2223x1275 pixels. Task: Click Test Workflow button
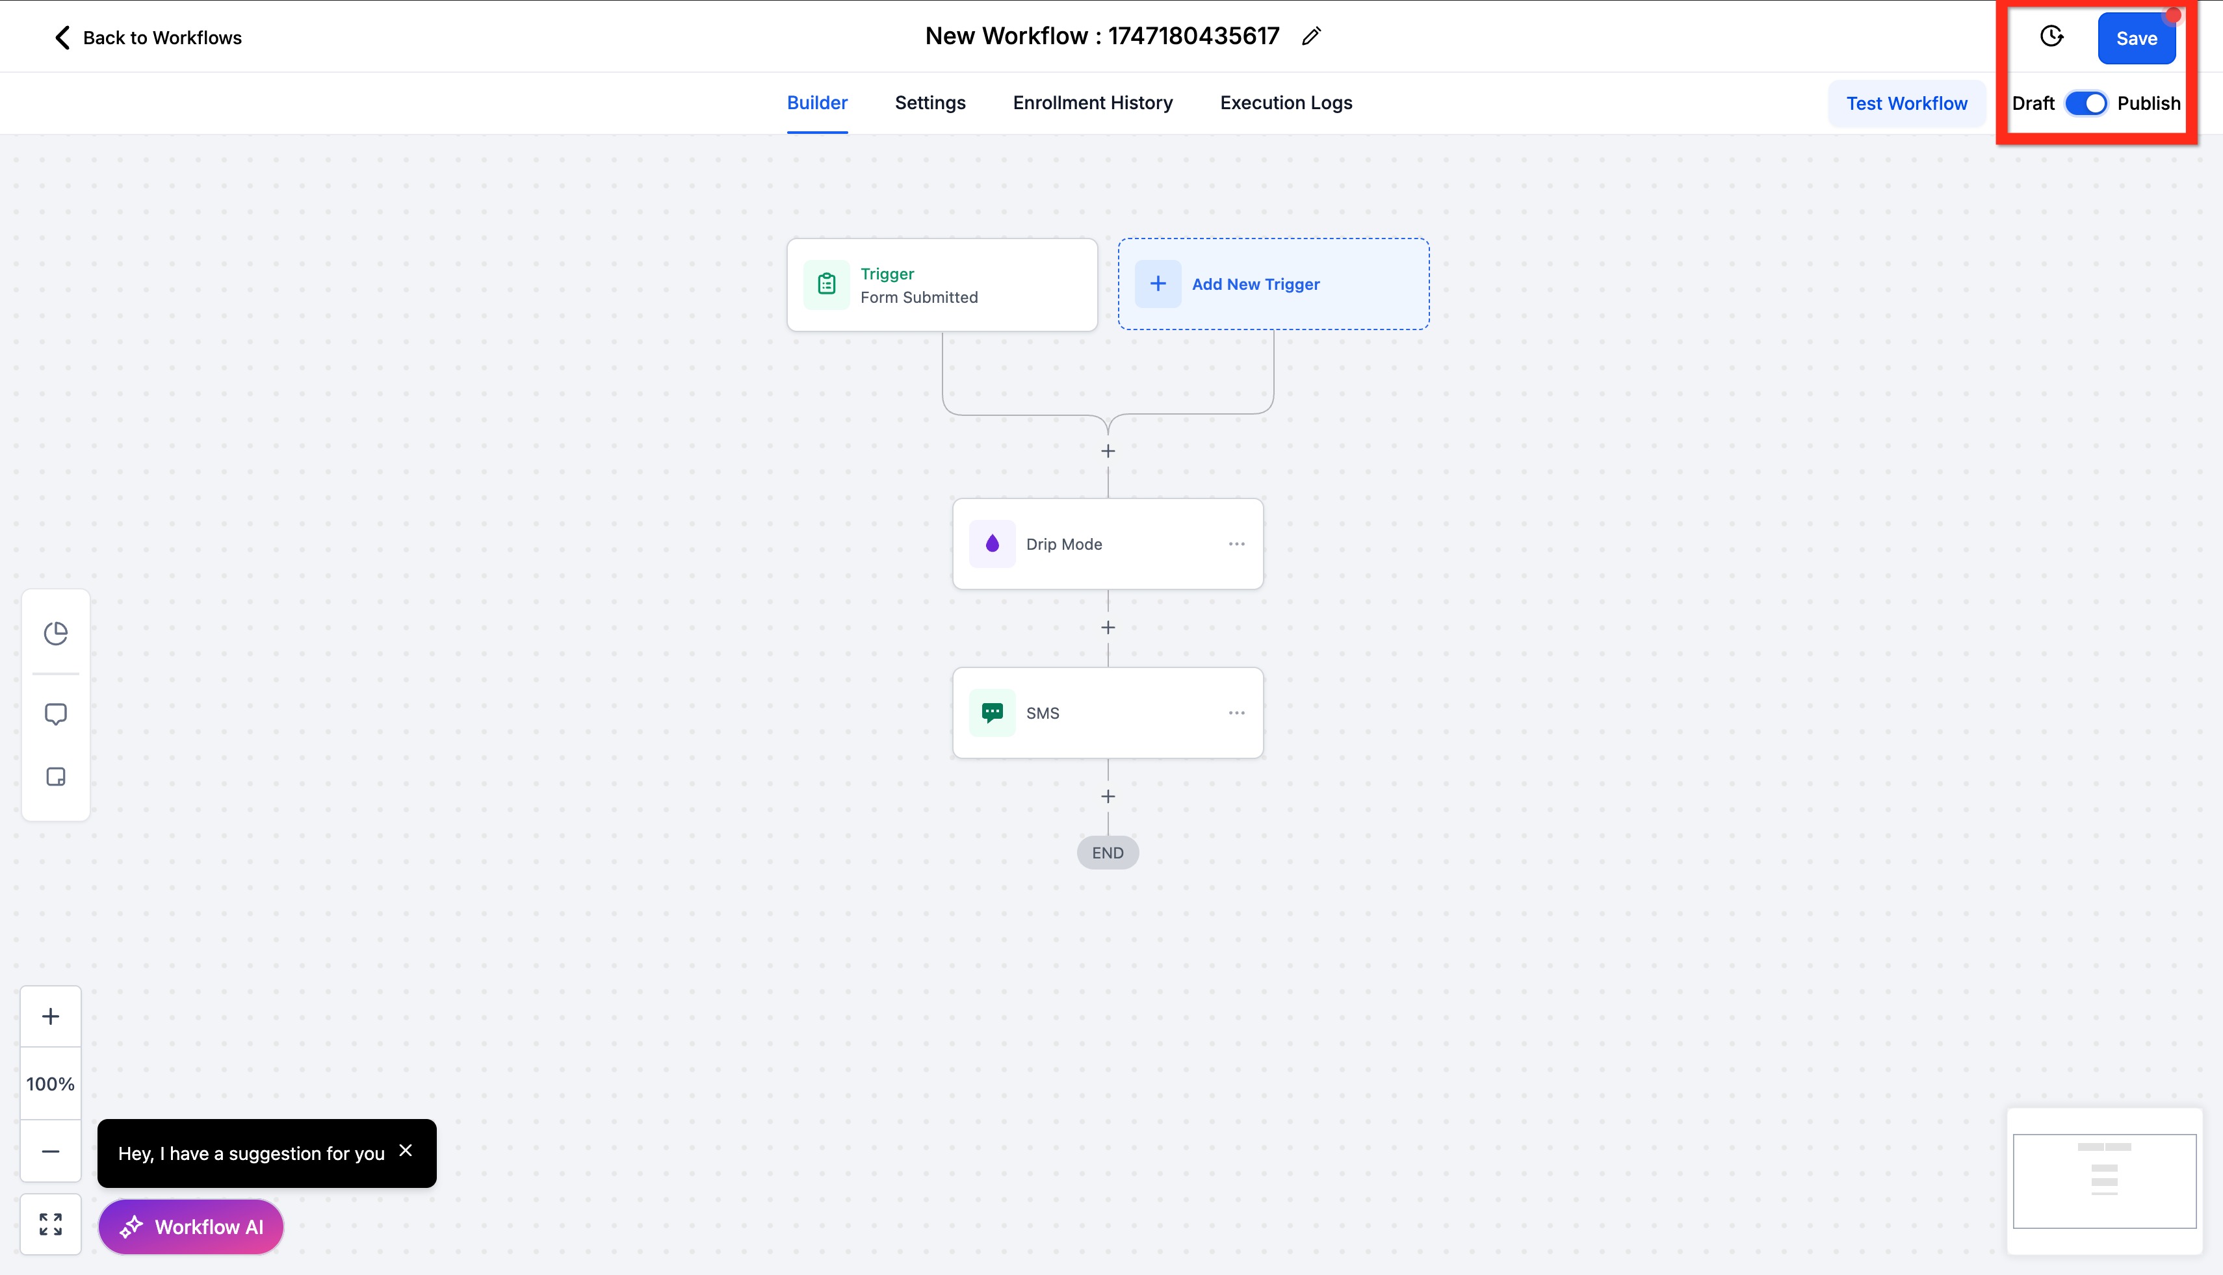coord(1906,103)
